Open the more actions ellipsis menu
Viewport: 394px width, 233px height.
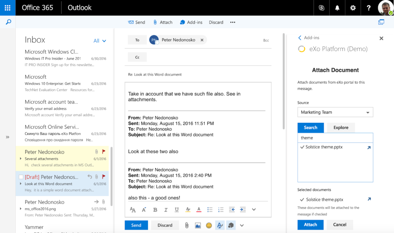click(233, 22)
